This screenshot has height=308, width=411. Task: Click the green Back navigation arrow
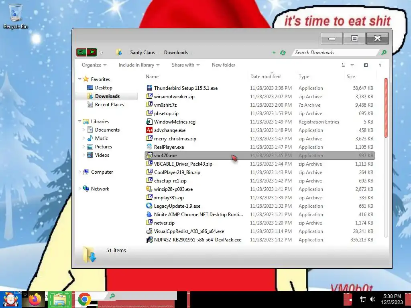(81, 52)
